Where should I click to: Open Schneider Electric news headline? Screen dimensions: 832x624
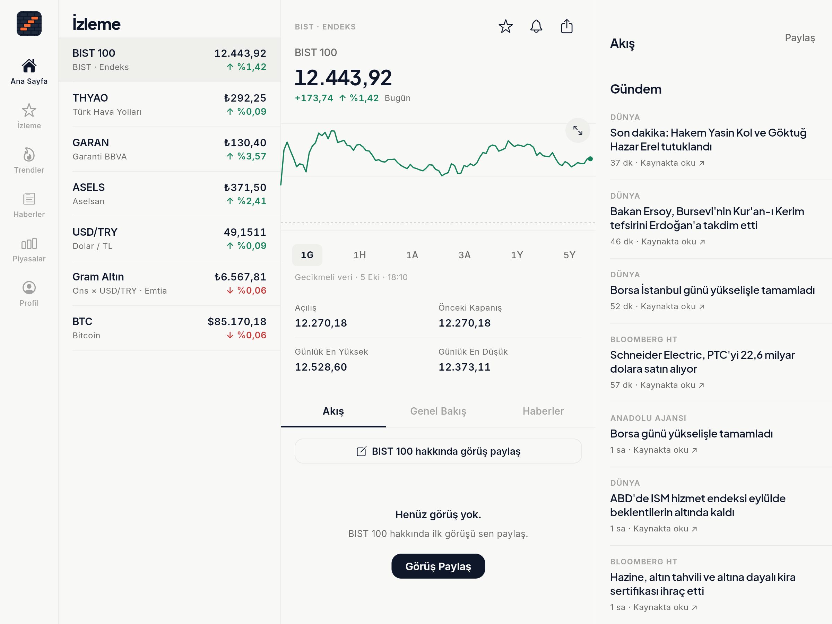point(702,362)
